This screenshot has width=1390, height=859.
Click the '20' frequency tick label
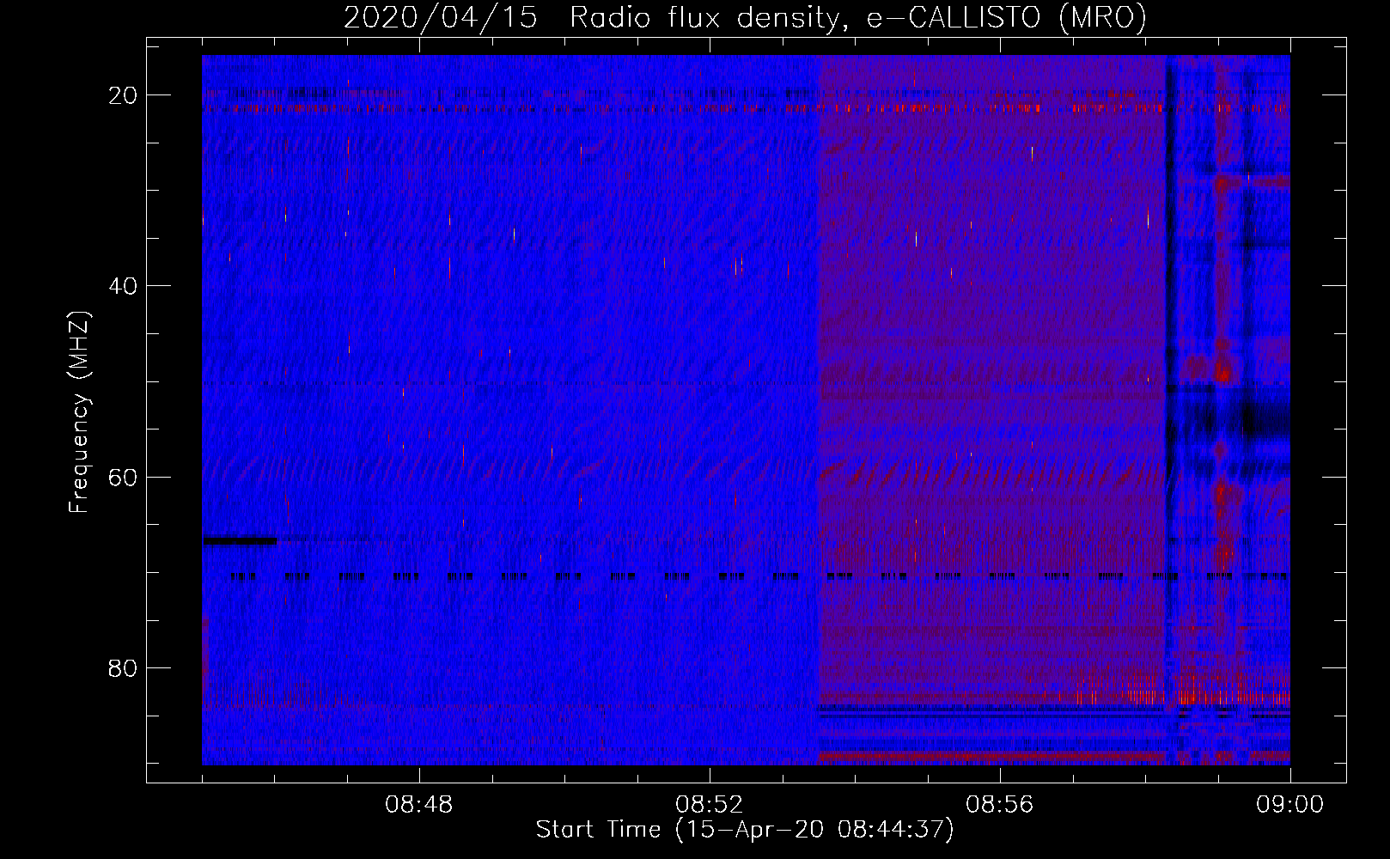(x=124, y=94)
